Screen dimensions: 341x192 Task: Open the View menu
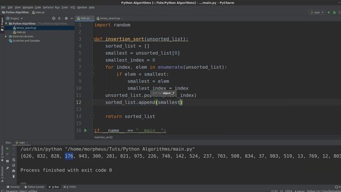[x=18, y=7]
